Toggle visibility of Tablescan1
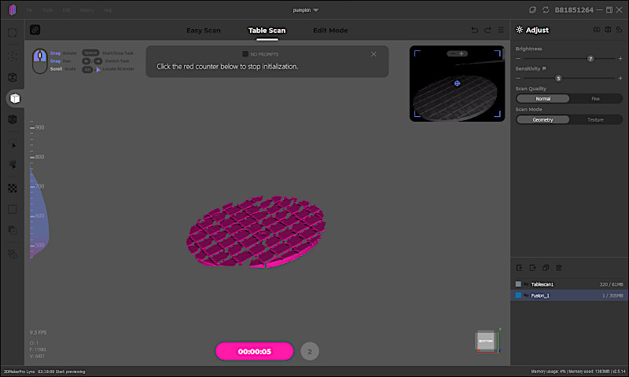629x377 pixels. (x=526, y=284)
